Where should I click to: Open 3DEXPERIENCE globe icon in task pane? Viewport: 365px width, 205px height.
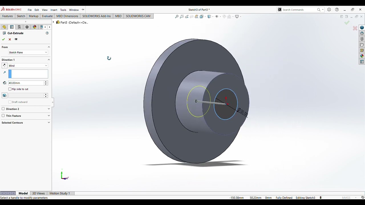[x=362, y=28]
